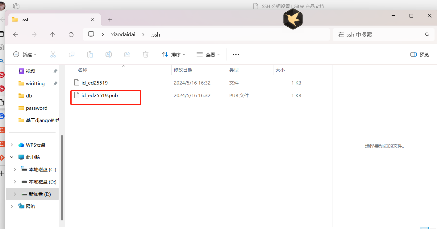Click .ssh in the address path
The height and width of the screenshot is (229, 437).
[156, 35]
